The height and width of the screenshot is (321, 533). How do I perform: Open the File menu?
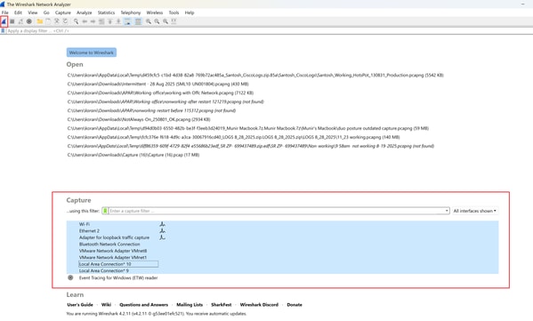click(5, 12)
